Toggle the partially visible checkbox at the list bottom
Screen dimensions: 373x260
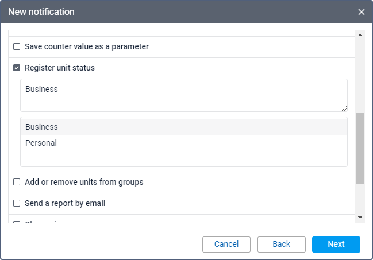(x=17, y=222)
